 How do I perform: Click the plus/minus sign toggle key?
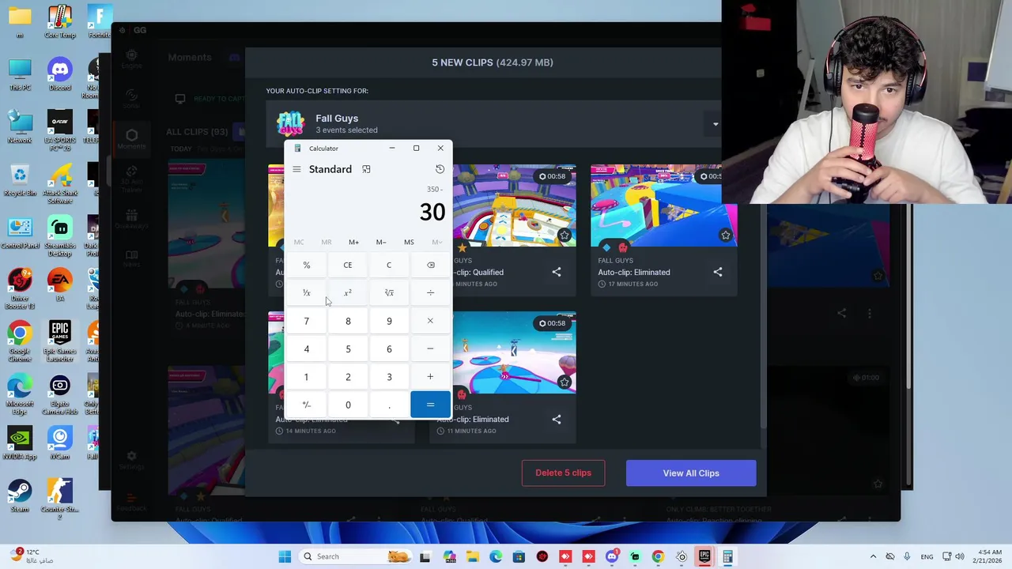click(x=307, y=405)
